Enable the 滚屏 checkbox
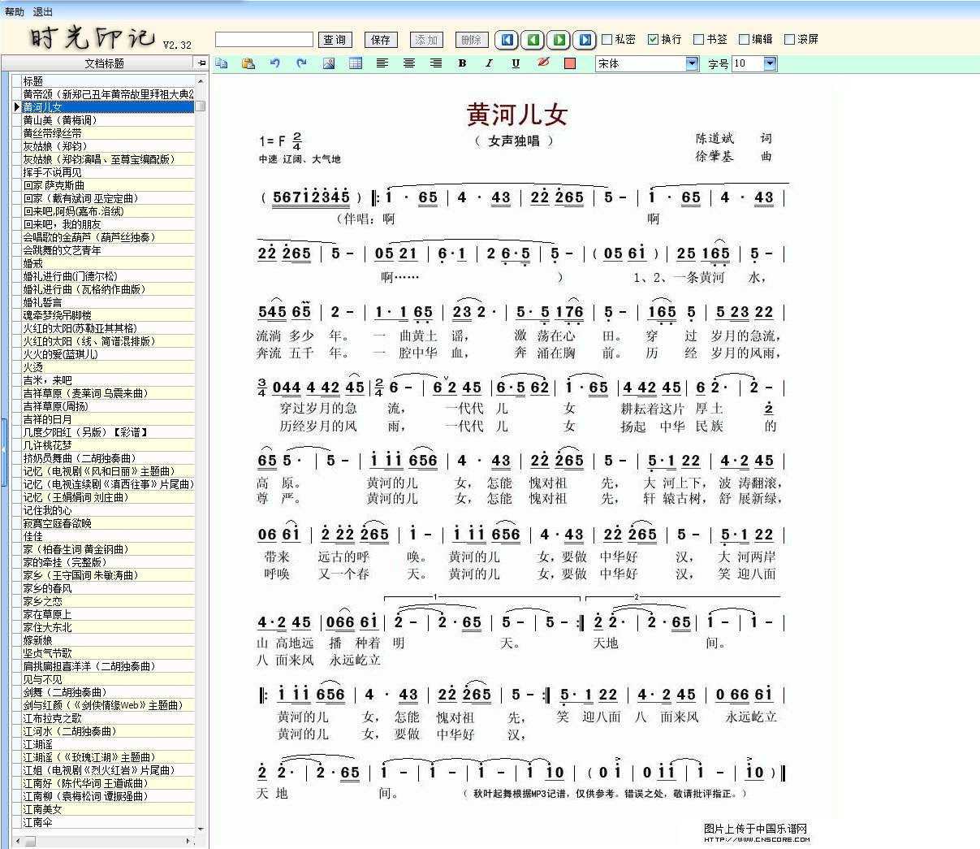Image resolution: width=980 pixels, height=849 pixels. (x=789, y=39)
